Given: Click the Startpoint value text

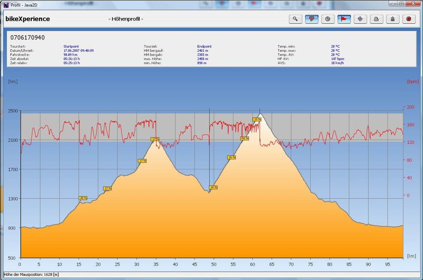Looking at the screenshot, I should (x=71, y=47).
